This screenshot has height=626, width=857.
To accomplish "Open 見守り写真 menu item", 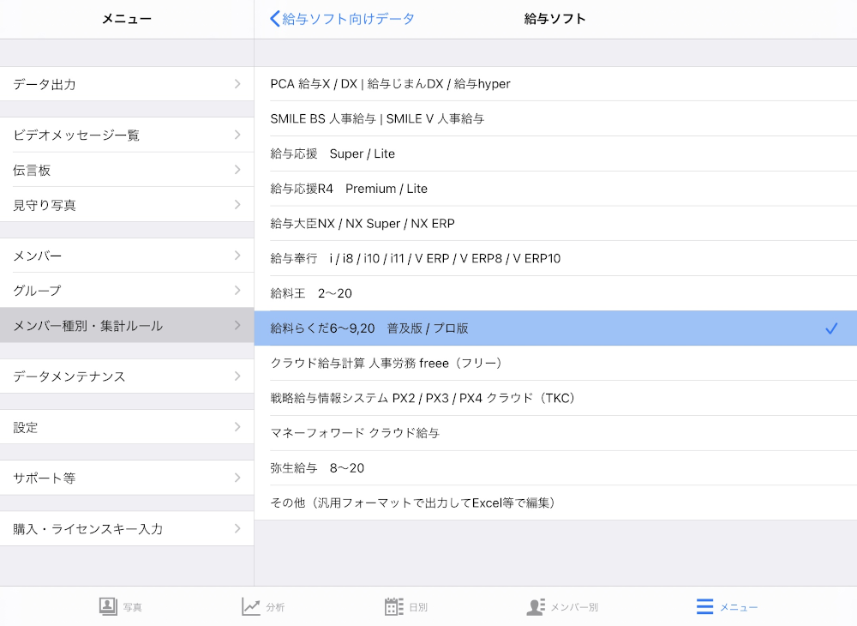I will point(127,204).
